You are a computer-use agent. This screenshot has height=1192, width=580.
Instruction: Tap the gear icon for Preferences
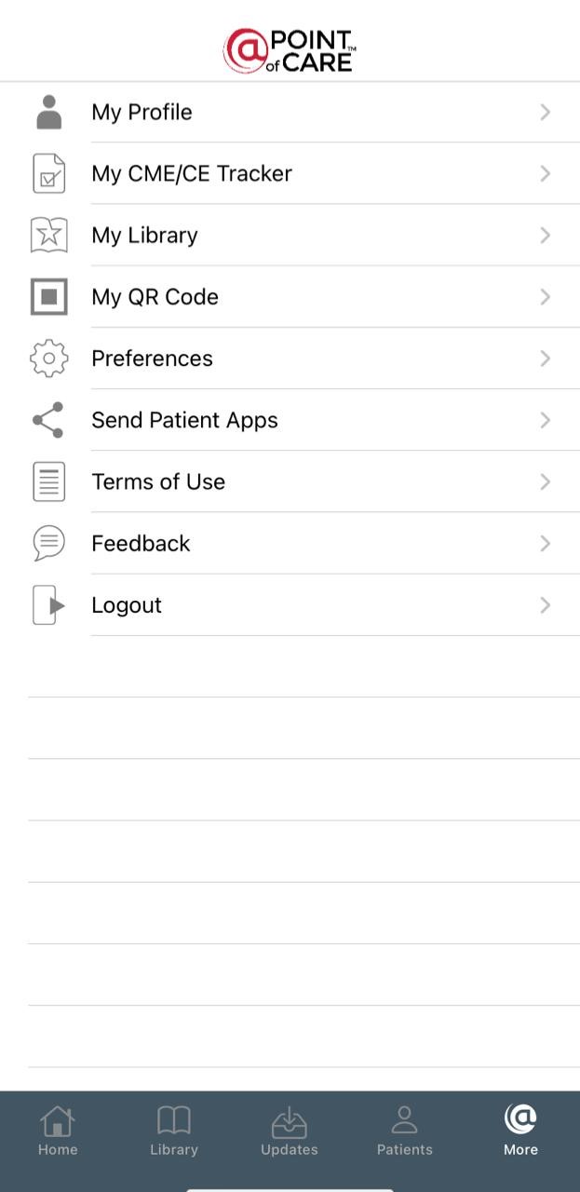49,359
